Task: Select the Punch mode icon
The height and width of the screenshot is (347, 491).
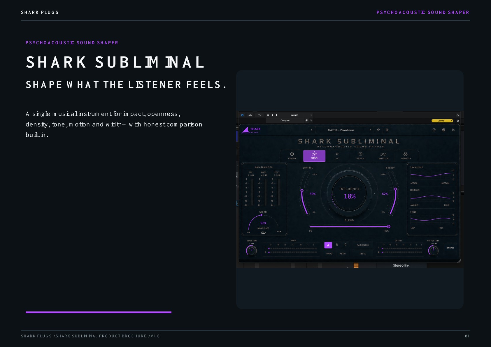Action: pos(360,154)
